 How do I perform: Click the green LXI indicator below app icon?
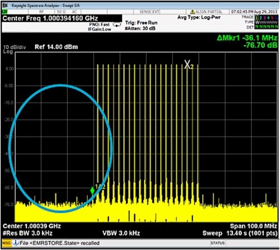(x=4, y=12)
